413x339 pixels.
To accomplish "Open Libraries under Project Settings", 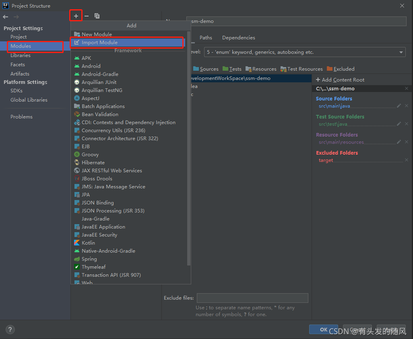I will click(x=21, y=55).
